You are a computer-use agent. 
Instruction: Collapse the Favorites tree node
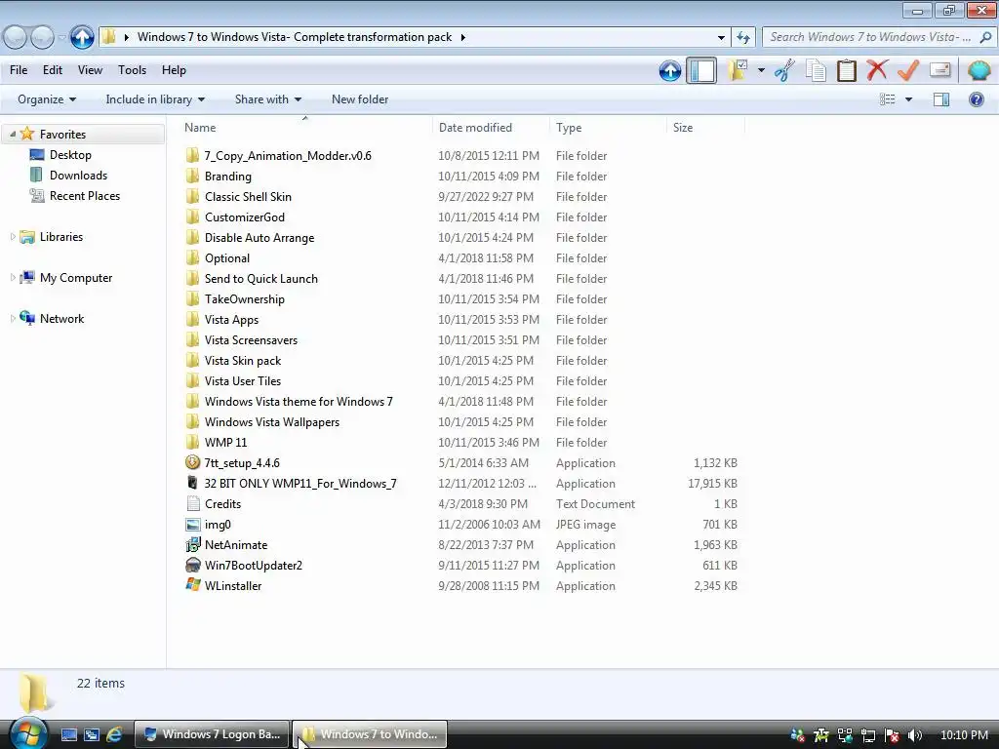(13, 134)
